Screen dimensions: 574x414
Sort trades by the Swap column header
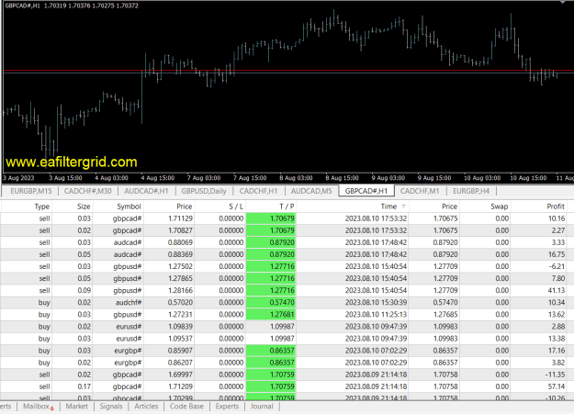click(x=499, y=207)
